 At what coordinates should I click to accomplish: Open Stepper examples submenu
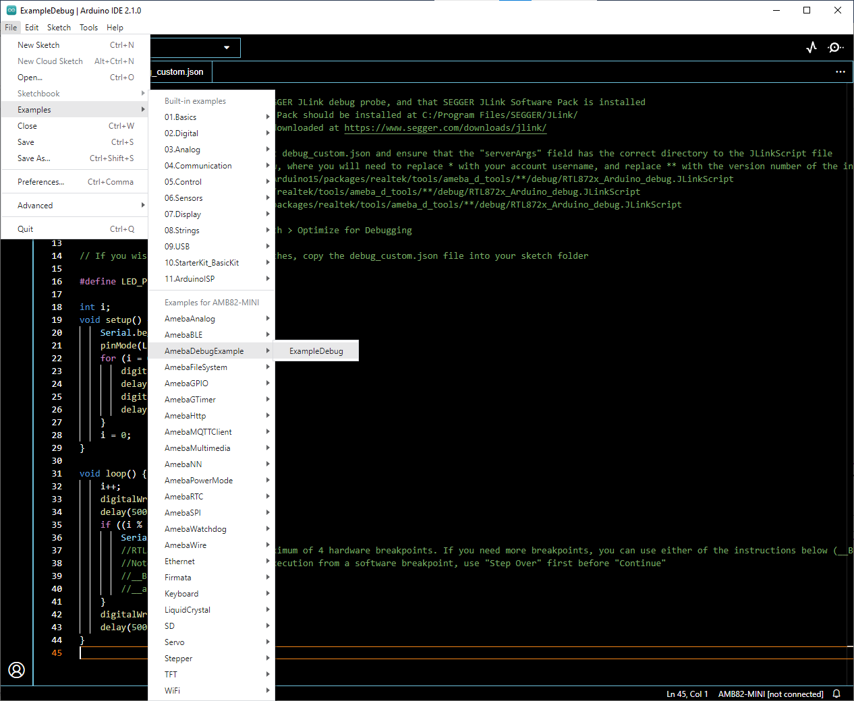tap(212, 659)
